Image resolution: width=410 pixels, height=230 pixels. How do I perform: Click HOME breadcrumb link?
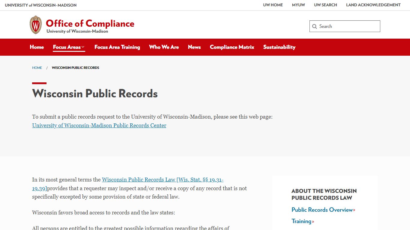[x=37, y=68]
